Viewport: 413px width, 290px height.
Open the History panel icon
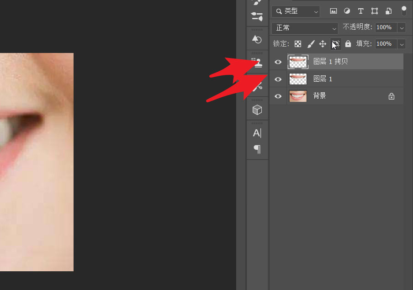click(x=257, y=40)
